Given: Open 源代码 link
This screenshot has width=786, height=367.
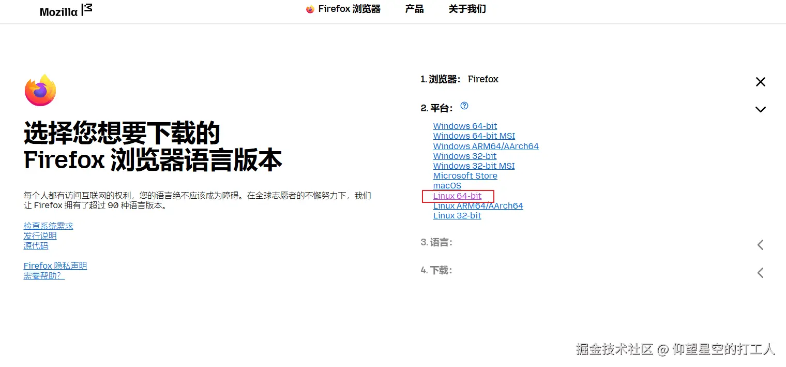Looking at the screenshot, I should [36, 246].
